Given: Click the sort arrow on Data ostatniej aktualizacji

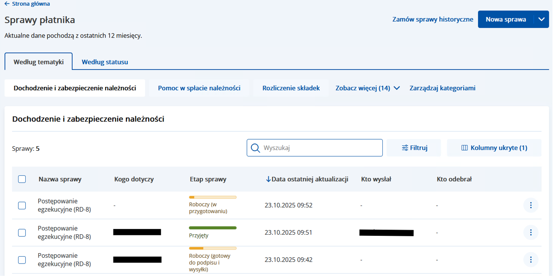Looking at the screenshot, I should point(268,179).
